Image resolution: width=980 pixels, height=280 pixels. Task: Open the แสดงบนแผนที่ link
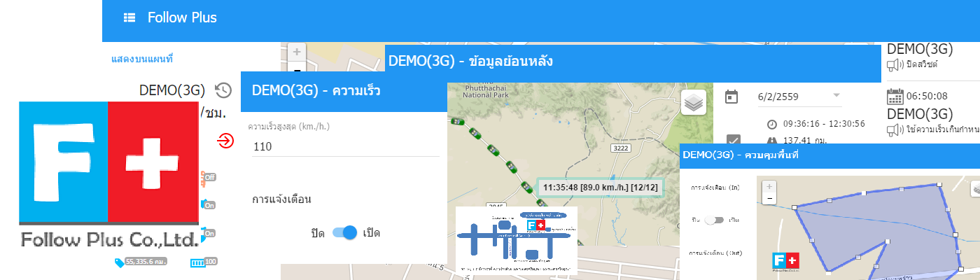[142, 60]
